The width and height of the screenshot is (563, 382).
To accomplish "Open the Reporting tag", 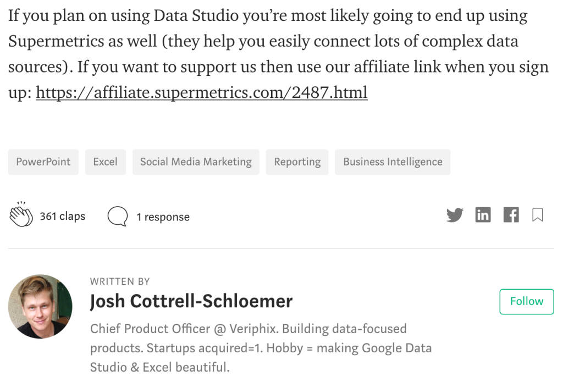I will tap(297, 162).
